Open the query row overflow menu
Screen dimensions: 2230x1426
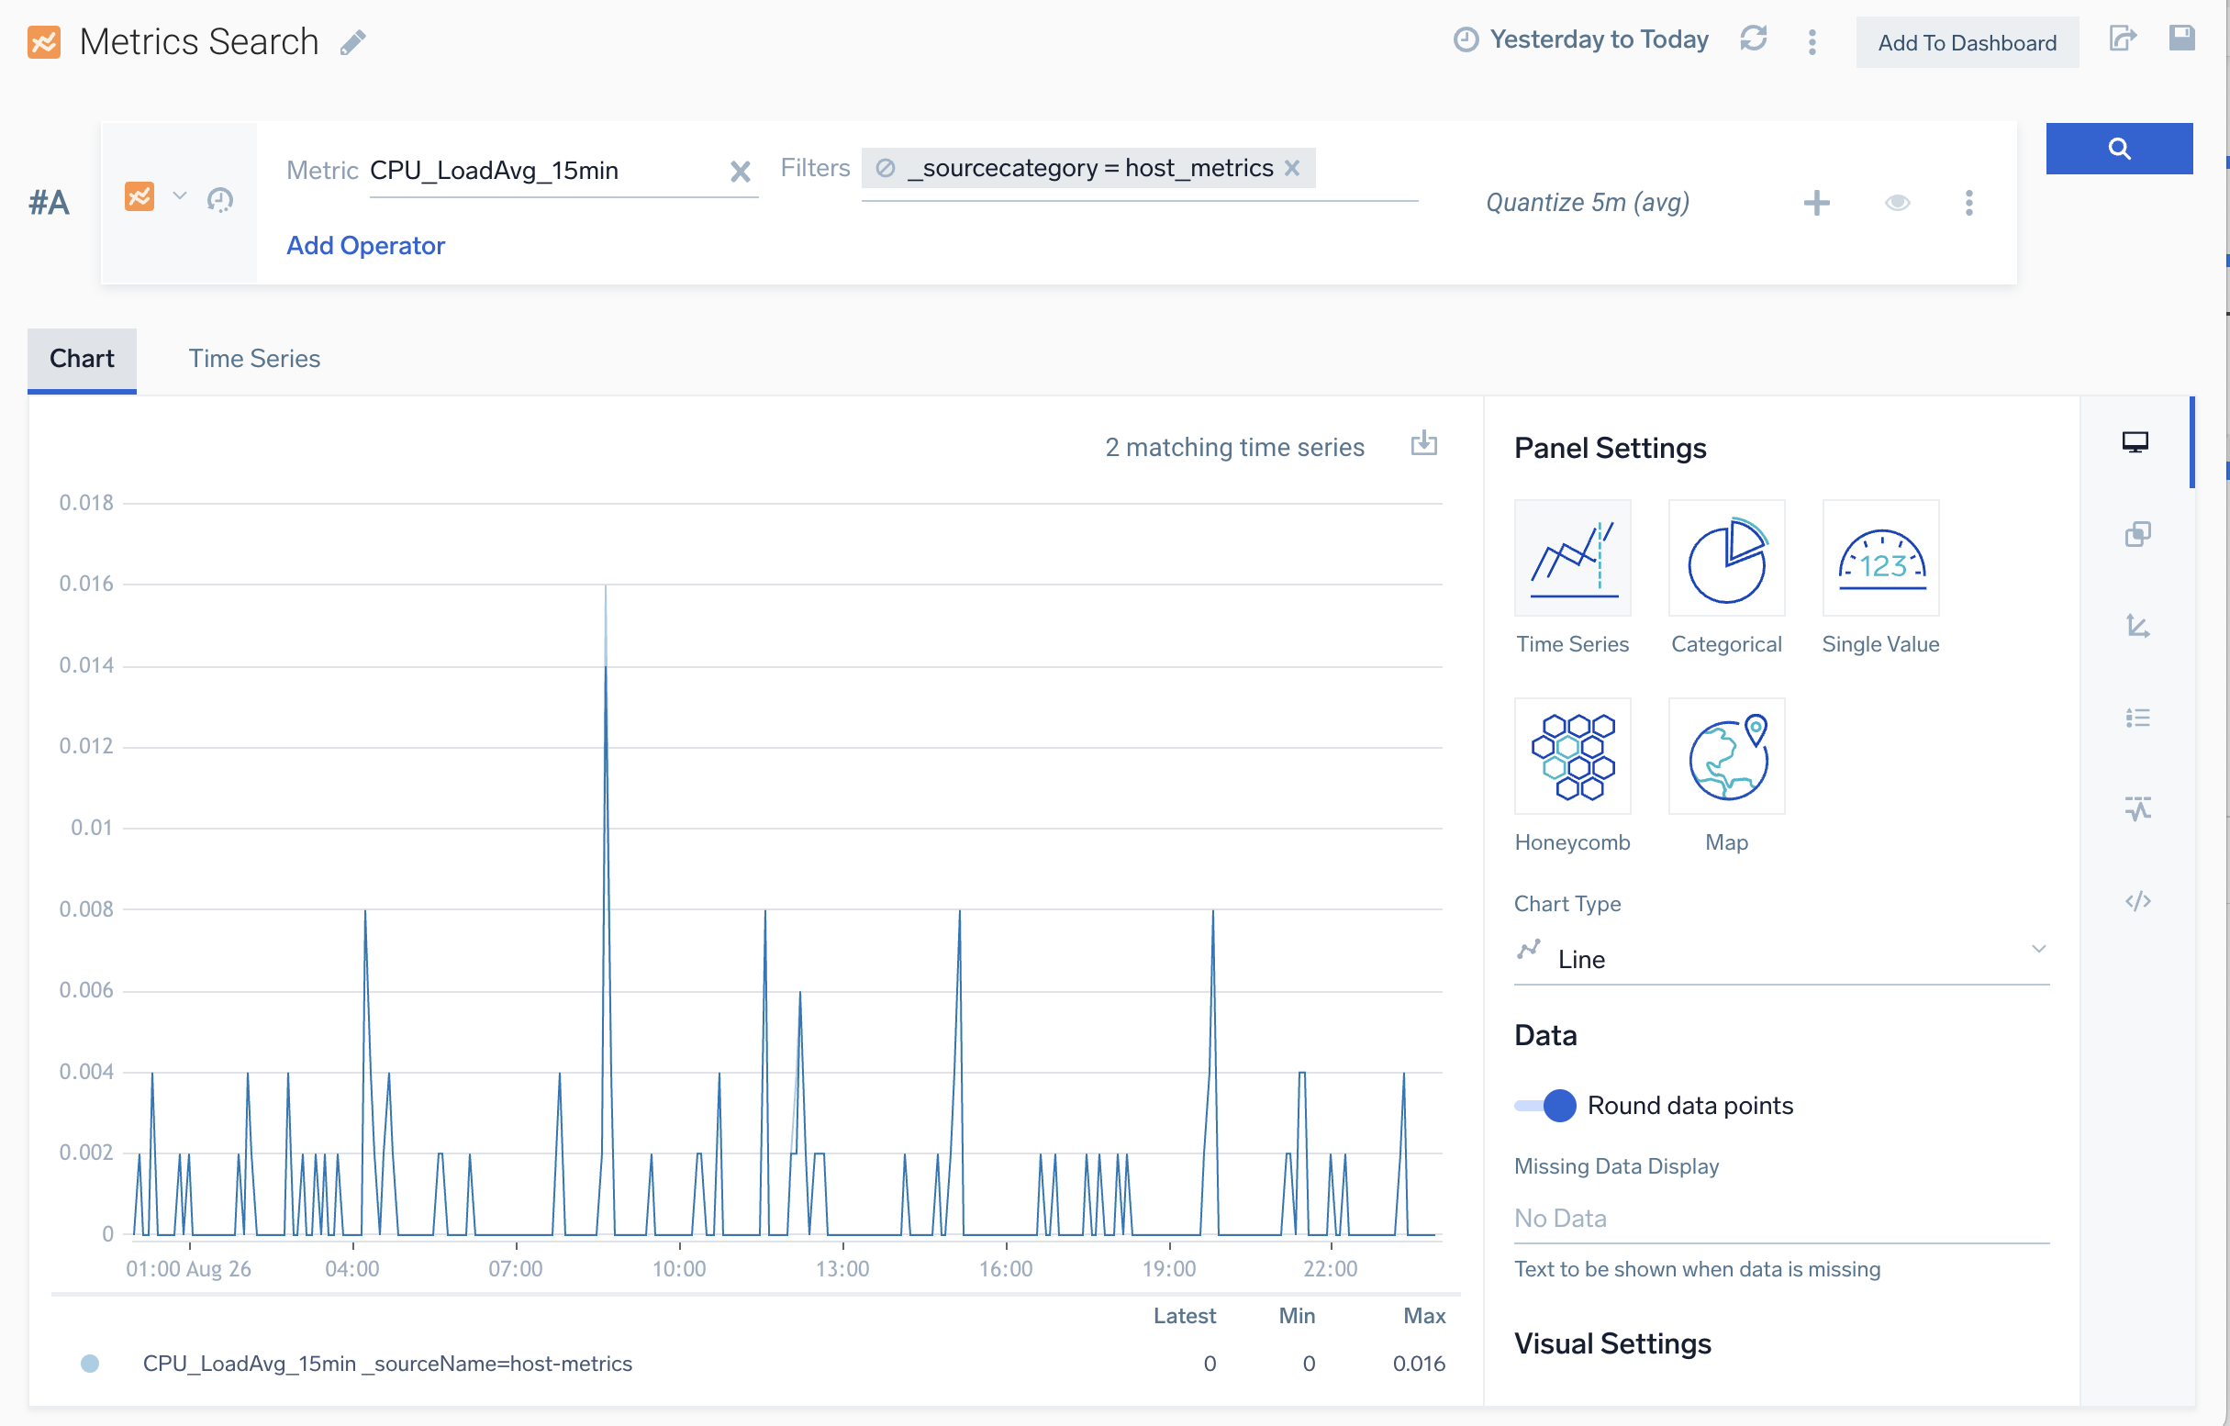(1968, 203)
